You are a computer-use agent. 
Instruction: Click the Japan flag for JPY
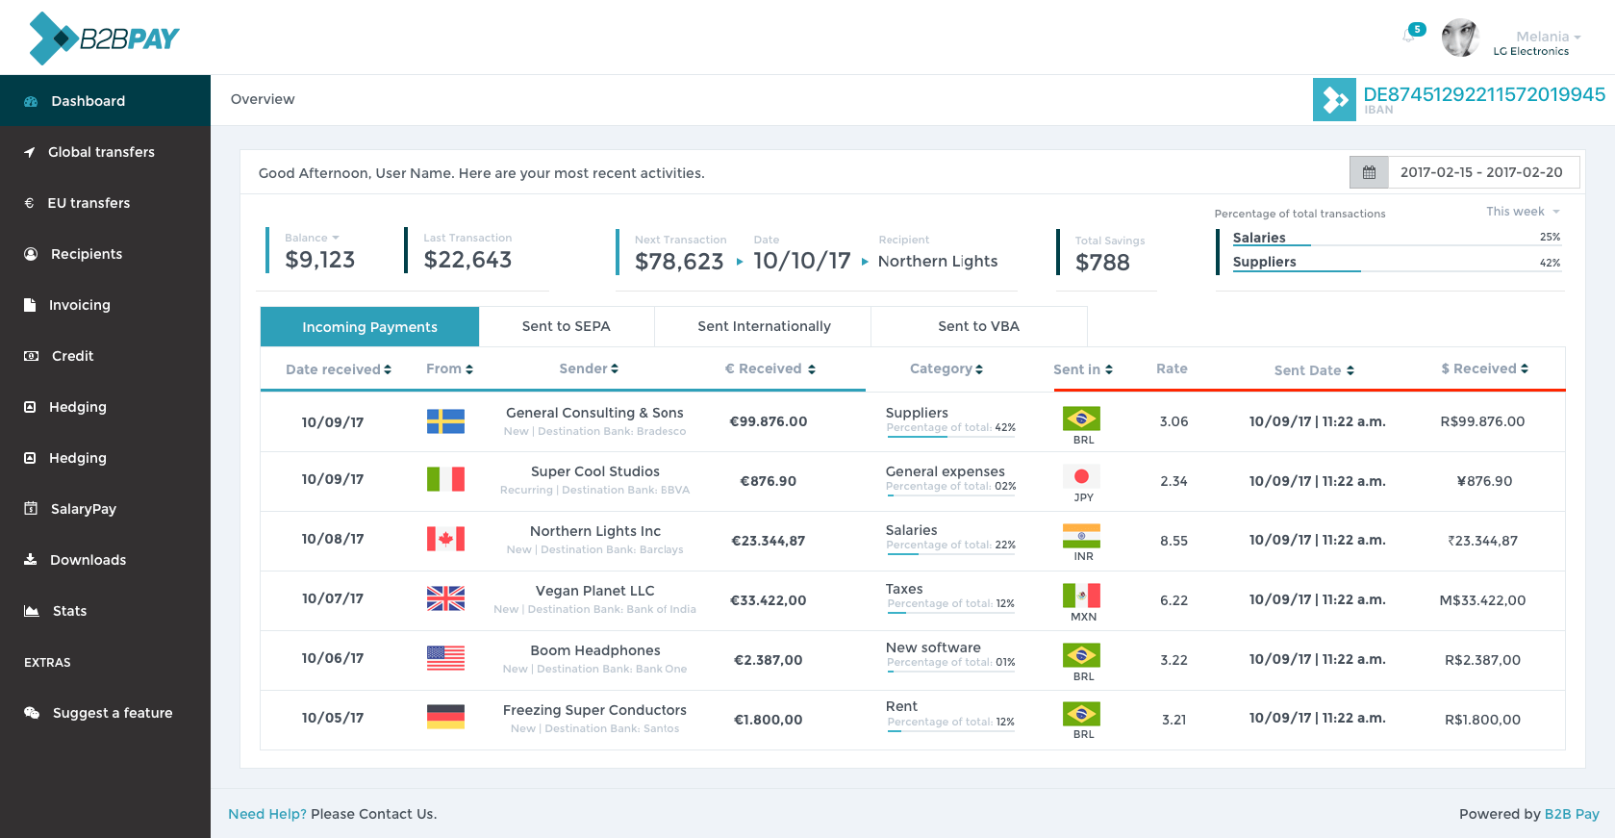pos(1081,476)
